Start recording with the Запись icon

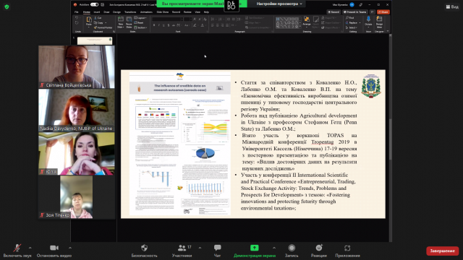(x=292, y=248)
